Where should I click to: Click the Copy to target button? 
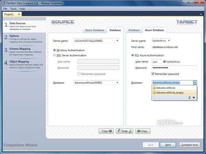pos(106,131)
